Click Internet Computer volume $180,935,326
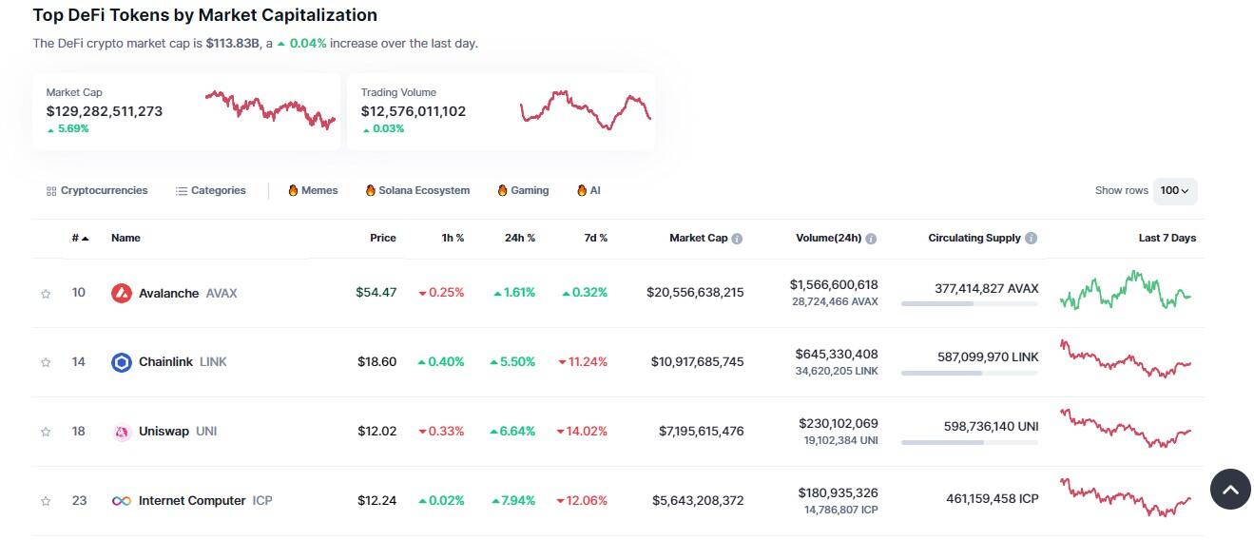 pos(838,492)
